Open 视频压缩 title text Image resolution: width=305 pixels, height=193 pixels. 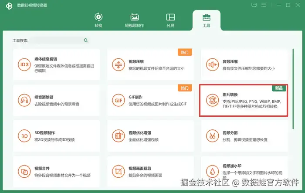[x=136, y=61]
